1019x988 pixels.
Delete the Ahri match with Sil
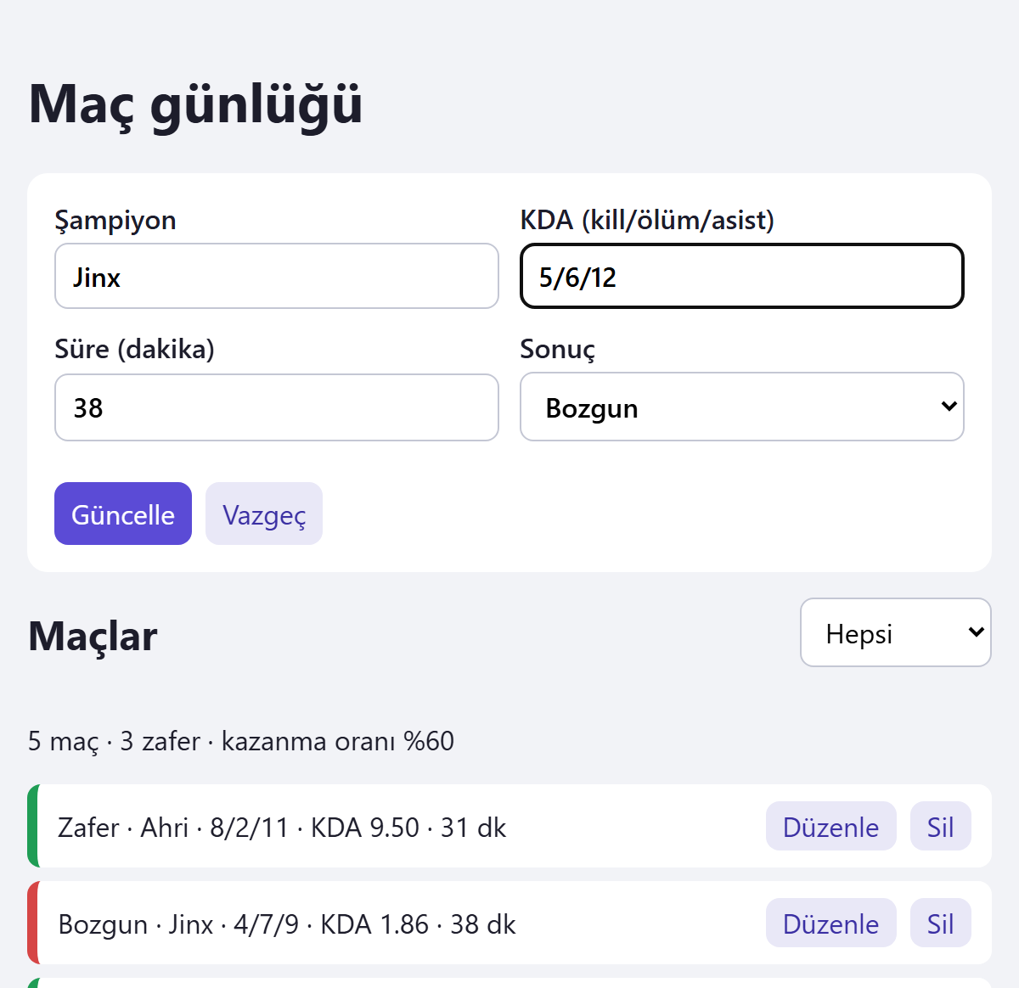(941, 826)
